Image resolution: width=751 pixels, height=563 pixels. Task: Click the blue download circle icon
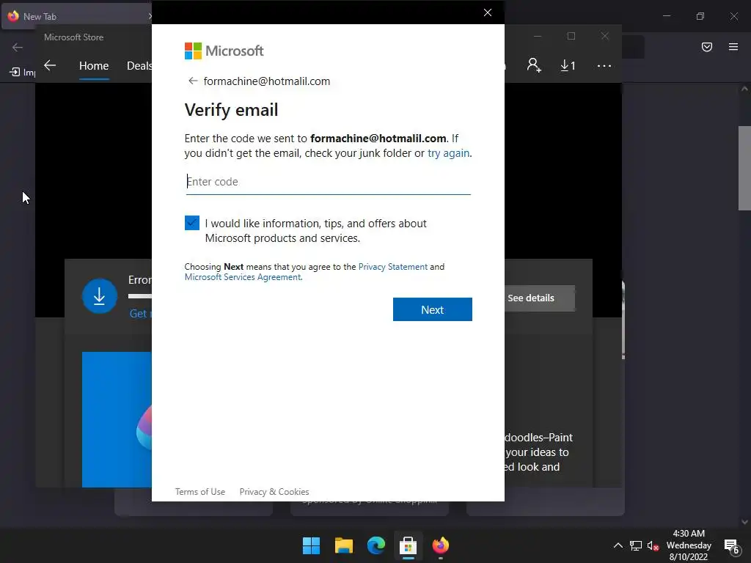(x=100, y=296)
